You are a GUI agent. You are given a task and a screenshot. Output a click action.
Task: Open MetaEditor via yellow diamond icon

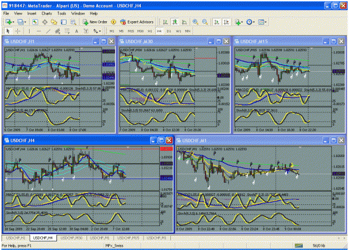click(113, 22)
